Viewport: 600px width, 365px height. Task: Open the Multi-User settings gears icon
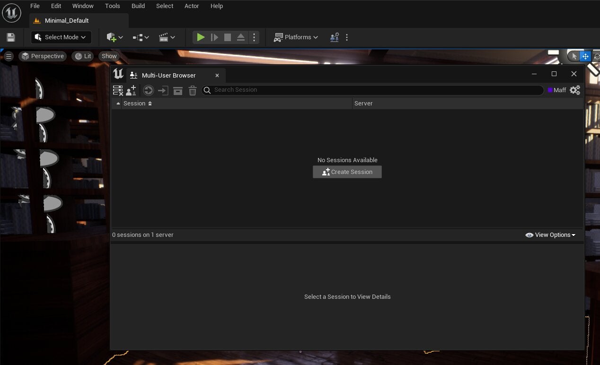point(575,90)
